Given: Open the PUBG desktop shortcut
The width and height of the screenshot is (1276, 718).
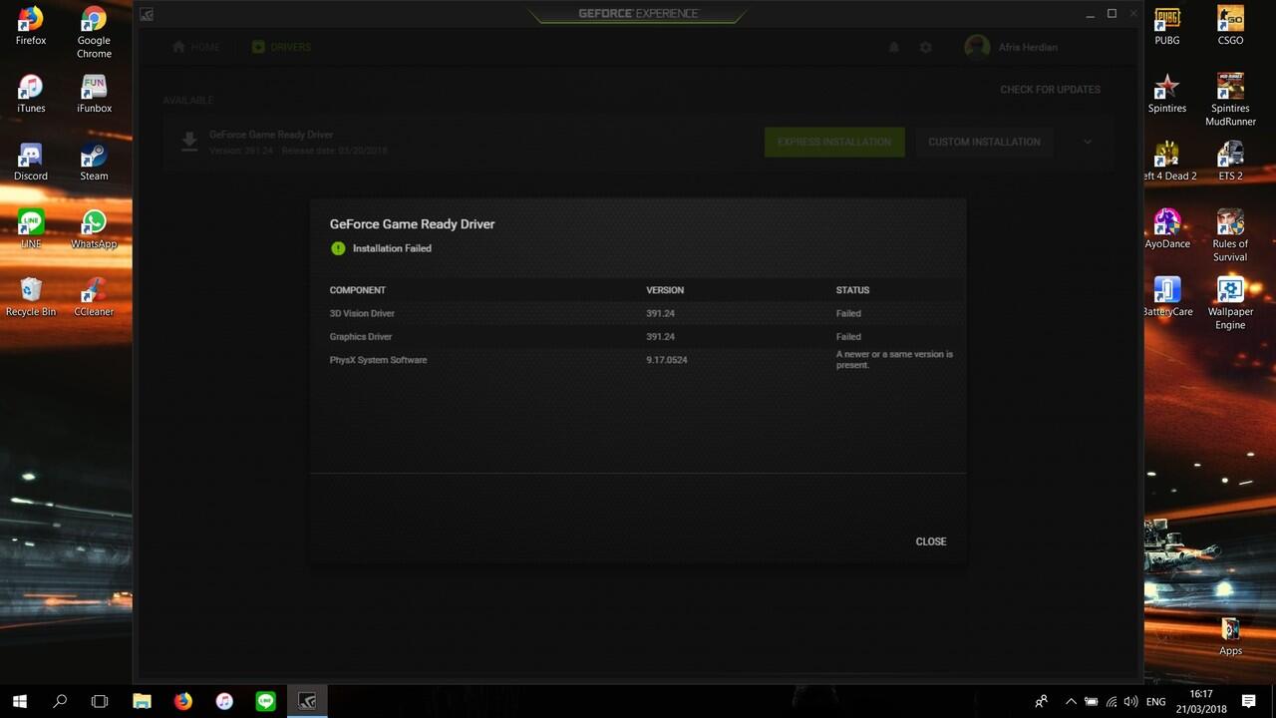Looking at the screenshot, I should coord(1167,26).
